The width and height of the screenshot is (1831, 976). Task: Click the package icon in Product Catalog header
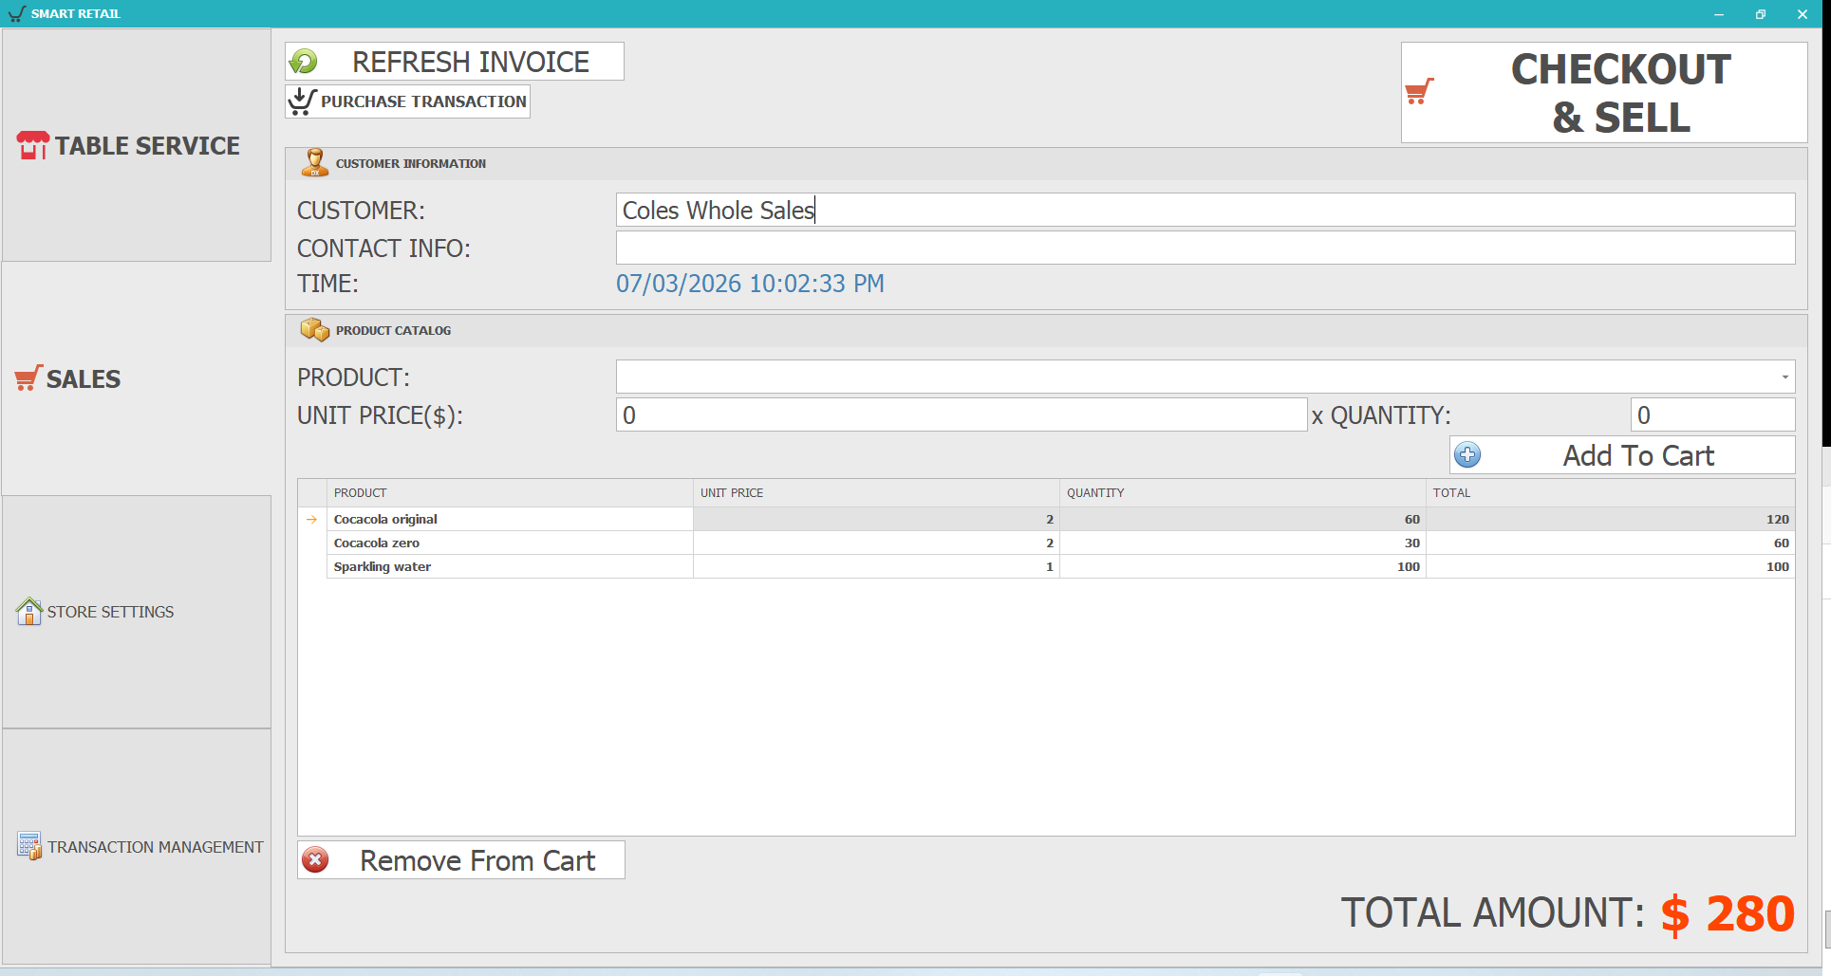pos(314,329)
